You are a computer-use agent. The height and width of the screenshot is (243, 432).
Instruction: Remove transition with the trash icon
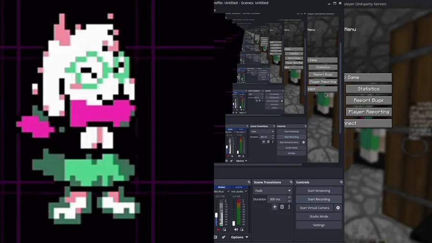coord(282,207)
